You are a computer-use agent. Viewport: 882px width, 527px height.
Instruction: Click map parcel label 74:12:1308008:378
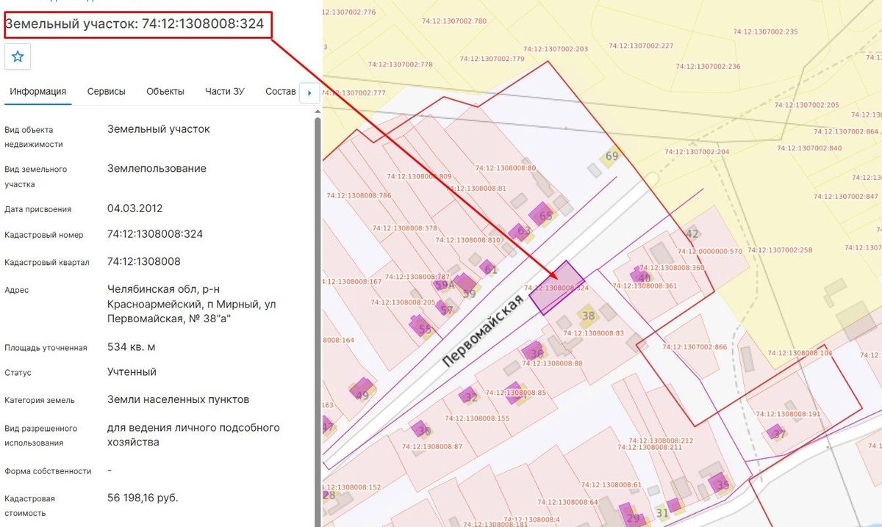405,228
